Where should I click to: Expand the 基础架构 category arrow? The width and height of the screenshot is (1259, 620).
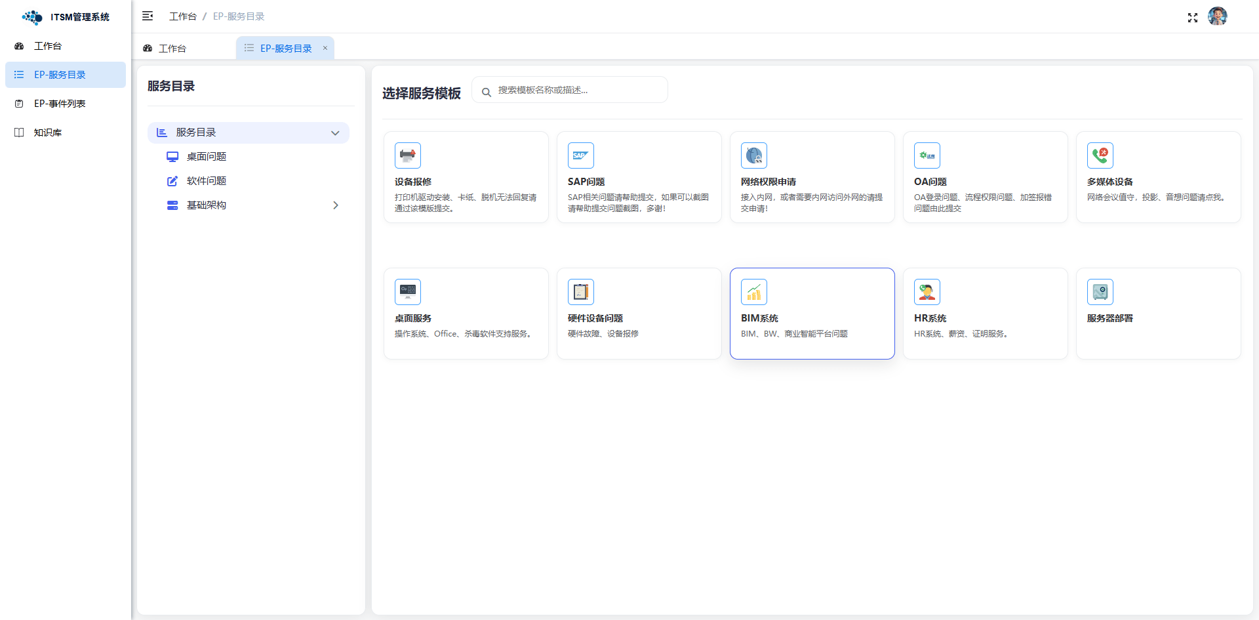tap(335, 205)
